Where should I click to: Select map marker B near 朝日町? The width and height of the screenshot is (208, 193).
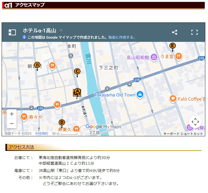tap(37, 65)
